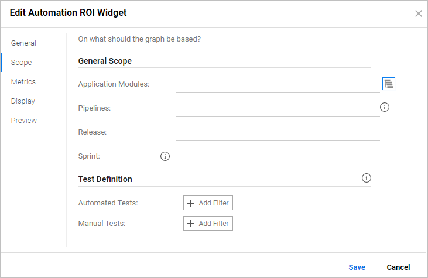Image resolution: width=428 pixels, height=278 pixels.
Task: Click the plus icon for Manual Tests
Action: coord(191,224)
